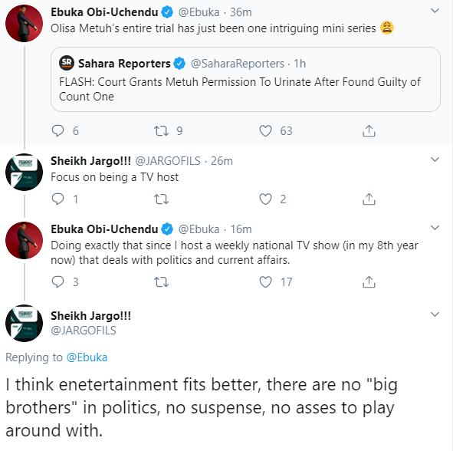This screenshot has width=453, height=451.
Task: Share the 'Focus on being a TV host' tweet
Action: tap(369, 199)
